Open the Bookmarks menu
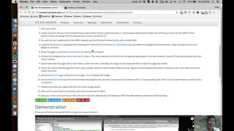 [65, 1]
